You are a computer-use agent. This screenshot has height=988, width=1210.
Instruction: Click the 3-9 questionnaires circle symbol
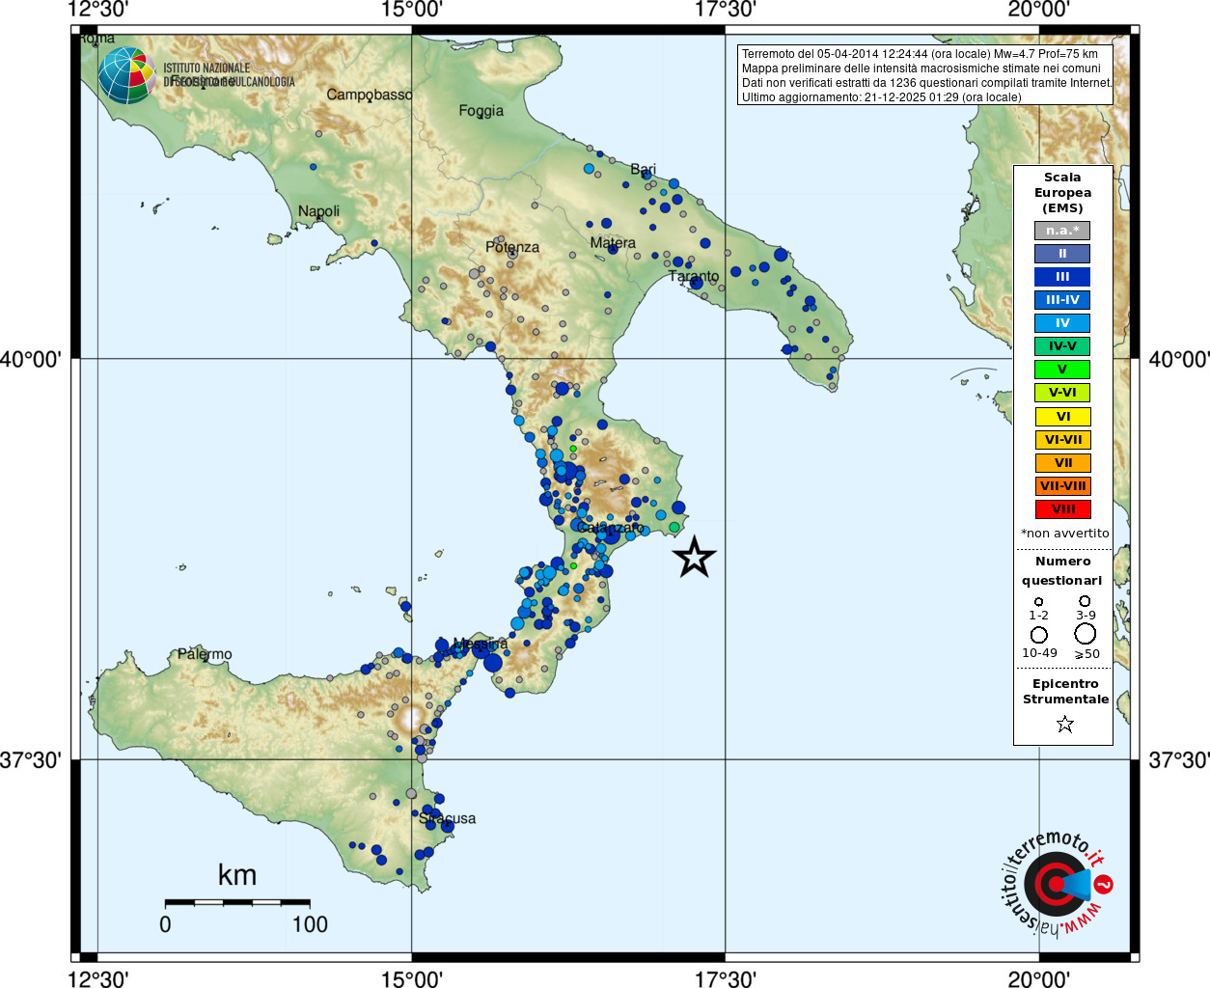click(x=1085, y=600)
